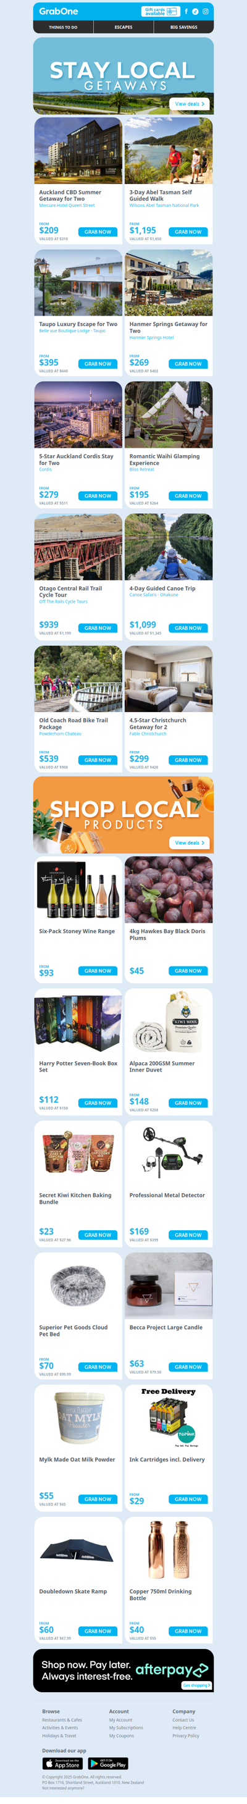The width and height of the screenshot is (247, 1804).
Task: View deals on Shop Local Products banner
Action: [189, 842]
